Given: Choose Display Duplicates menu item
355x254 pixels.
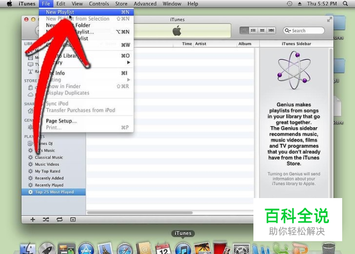Looking at the screenshot, I should 86,93.
